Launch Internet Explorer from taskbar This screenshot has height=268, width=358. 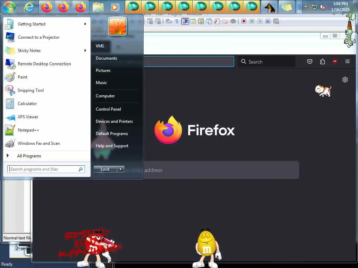tap(29, 7)
